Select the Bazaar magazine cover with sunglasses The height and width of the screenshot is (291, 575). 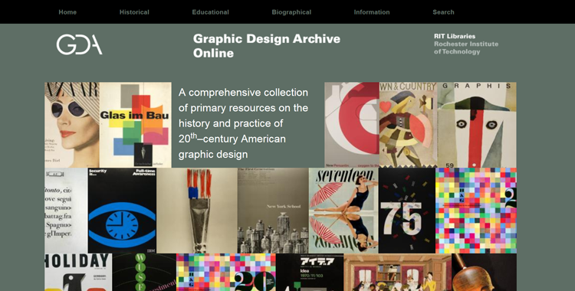click(x=72, y=125)
